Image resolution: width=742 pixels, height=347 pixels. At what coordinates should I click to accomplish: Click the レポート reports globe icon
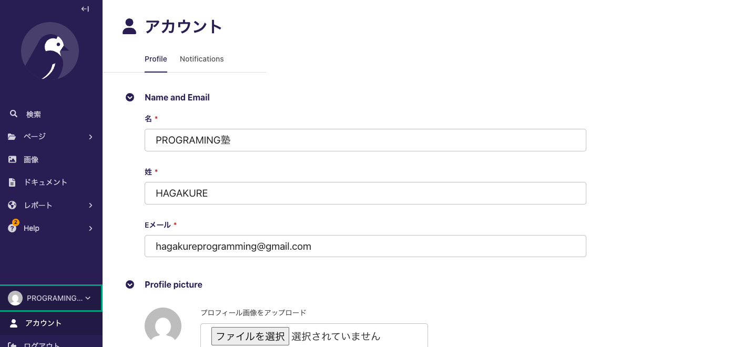pos(12,205)
